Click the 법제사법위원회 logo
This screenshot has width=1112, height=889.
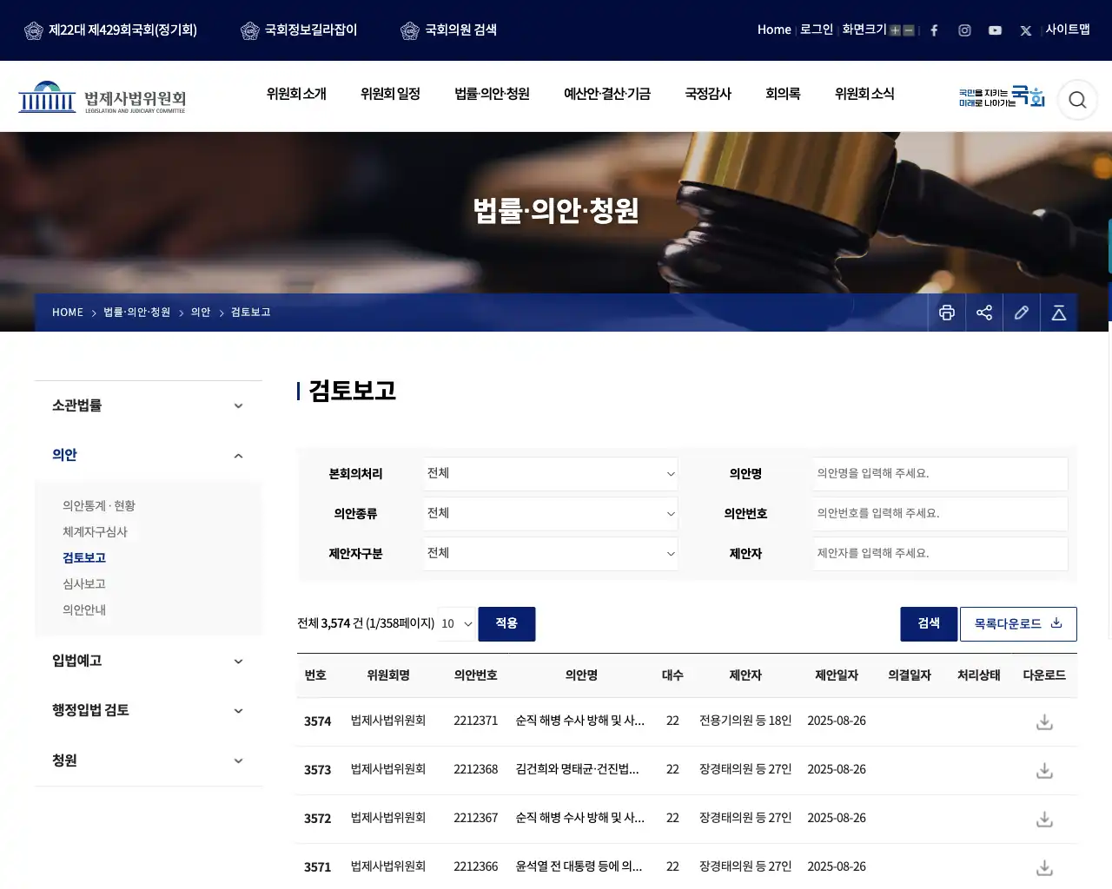pyautogui.click(x=103, y=97)
